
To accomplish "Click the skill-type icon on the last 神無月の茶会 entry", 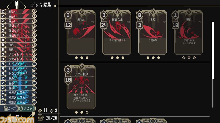I will (x=34, y=102).
